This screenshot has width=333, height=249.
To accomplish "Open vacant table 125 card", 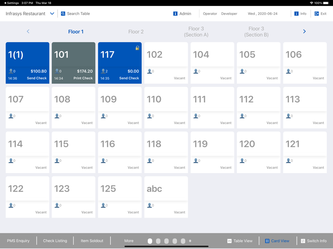I will tap(120, 197).
